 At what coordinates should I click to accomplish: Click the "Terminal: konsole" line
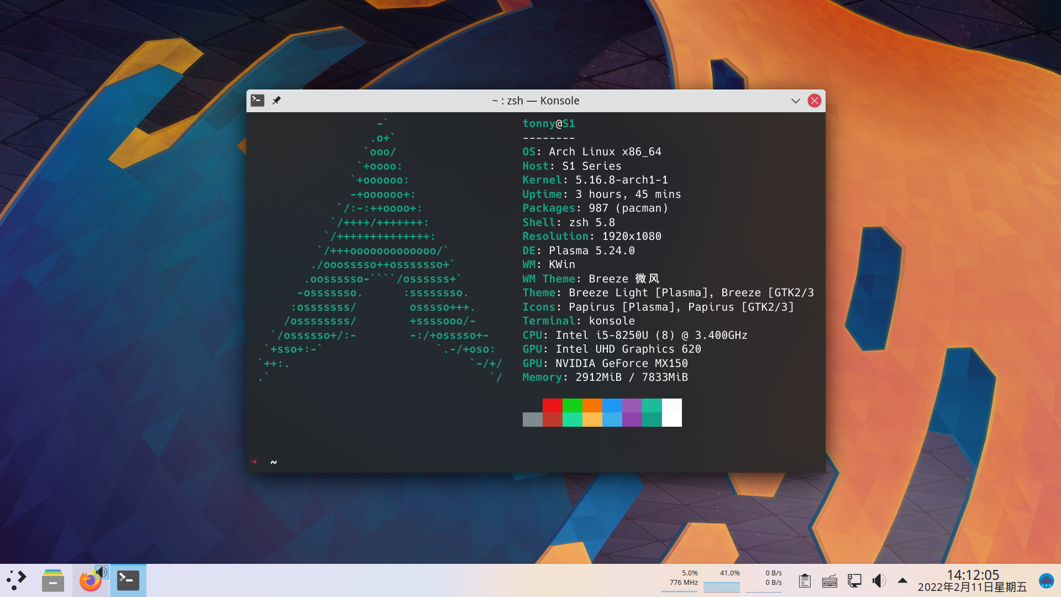click(x=579, y=321)
